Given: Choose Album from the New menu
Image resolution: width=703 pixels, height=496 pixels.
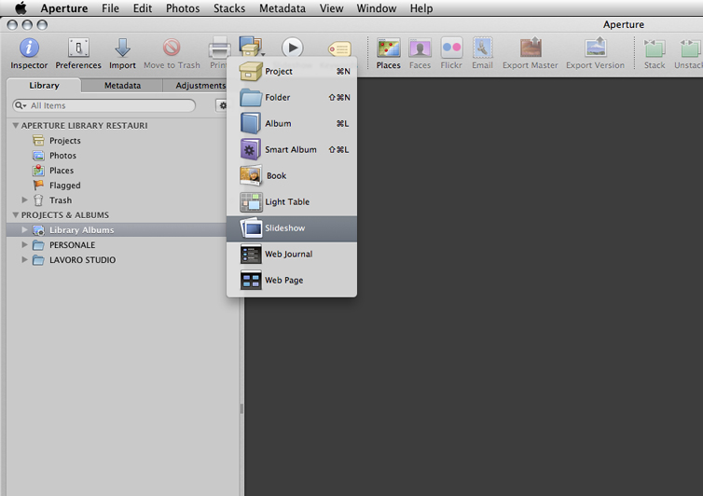Looking at the screenshot, I should pos(292,123).
